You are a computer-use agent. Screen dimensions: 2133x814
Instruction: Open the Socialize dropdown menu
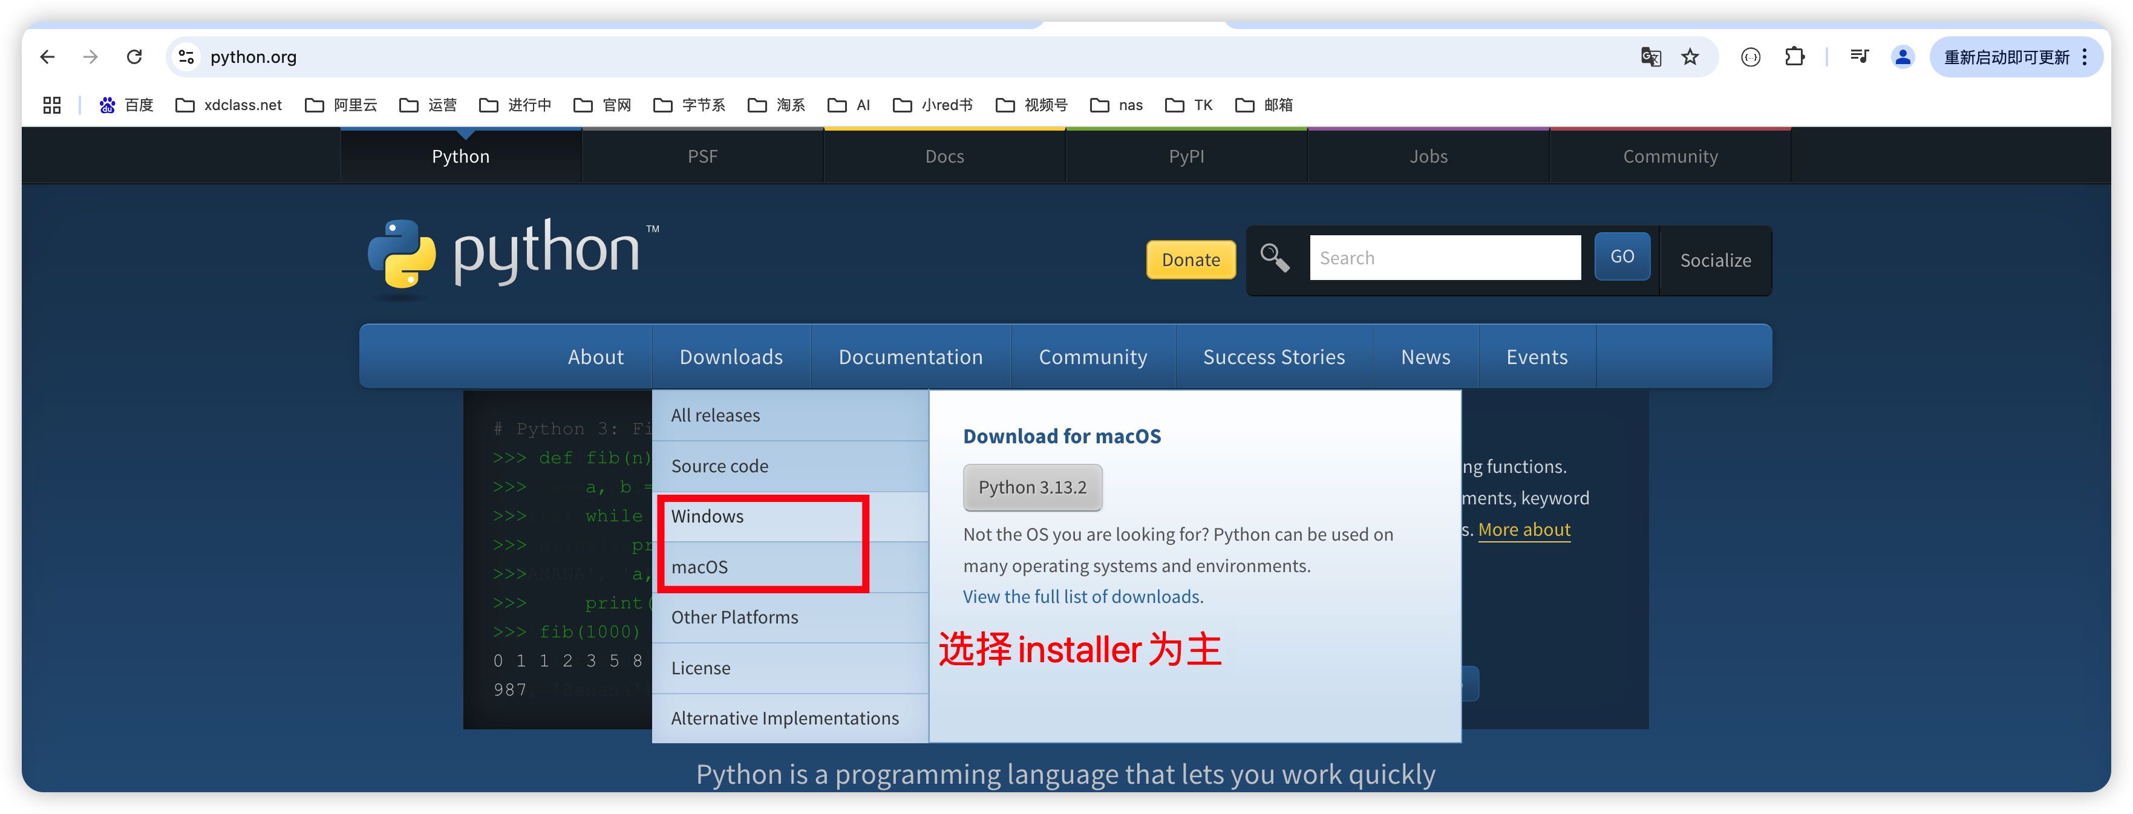1715,260
